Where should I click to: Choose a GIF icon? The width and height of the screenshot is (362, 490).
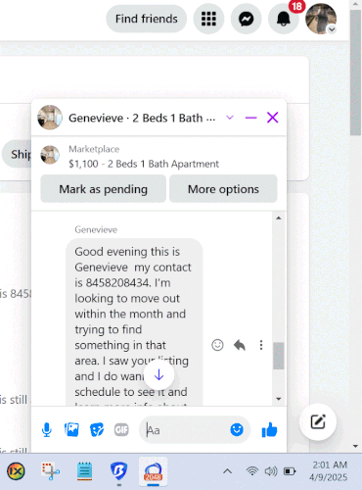[121, 429]
